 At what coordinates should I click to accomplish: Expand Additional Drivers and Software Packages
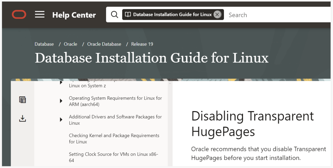(x=61, y=120)
